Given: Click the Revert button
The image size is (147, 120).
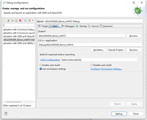Looking at the screenshot, I should pos(118,104).
